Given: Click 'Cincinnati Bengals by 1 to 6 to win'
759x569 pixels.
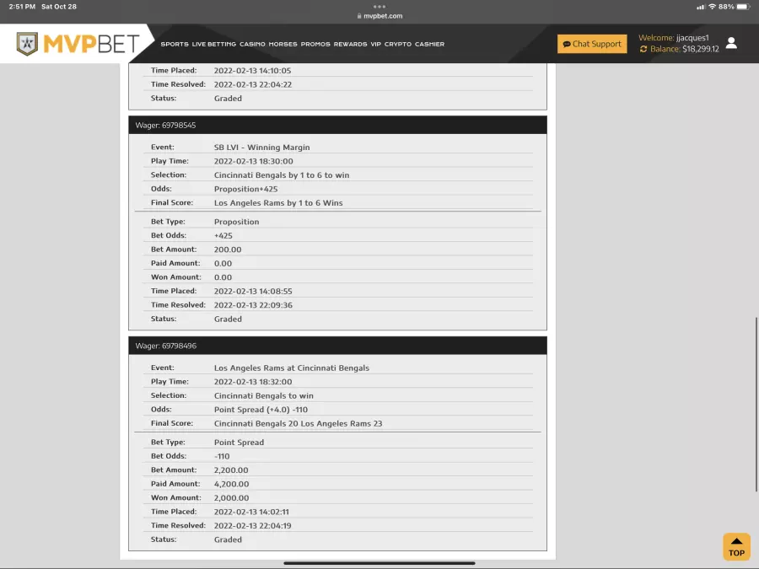Looking at the screenshot, I should point(282,175).
